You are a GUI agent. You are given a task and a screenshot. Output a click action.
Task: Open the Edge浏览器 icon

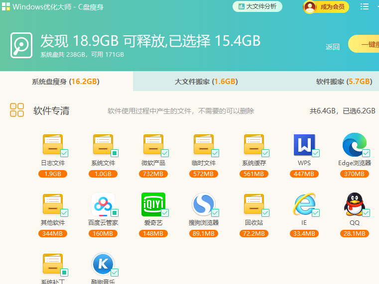(354, 145)
